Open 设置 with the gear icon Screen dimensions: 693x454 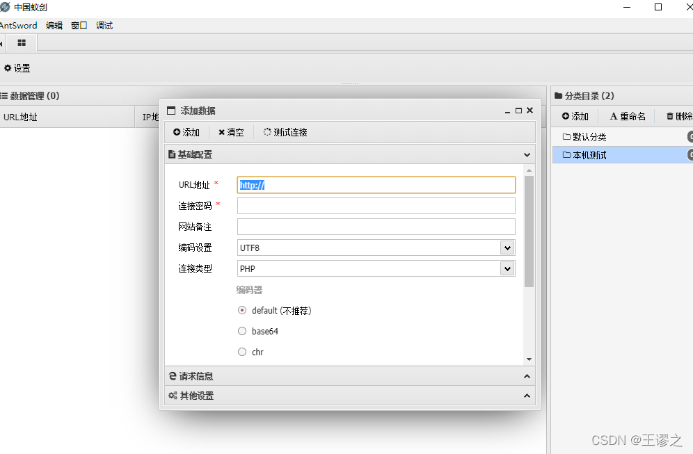[x=17, y=68]
